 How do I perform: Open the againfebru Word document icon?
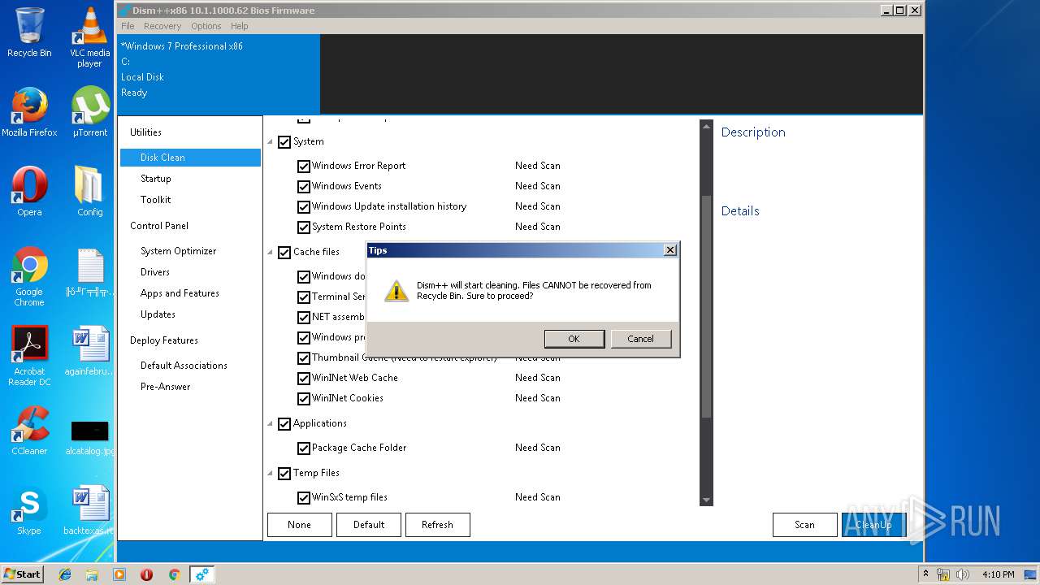[89, 351]
